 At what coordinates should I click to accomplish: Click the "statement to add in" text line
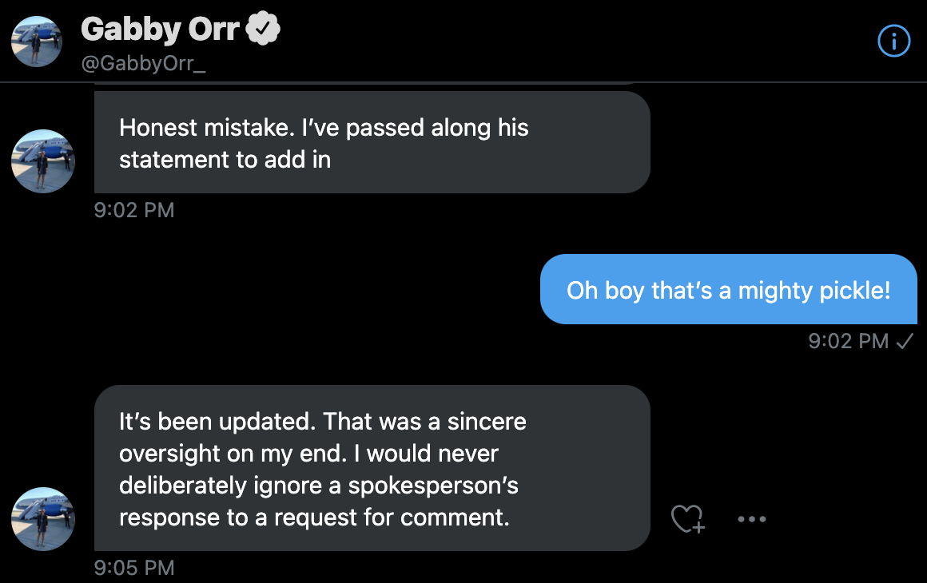[225, 159]
